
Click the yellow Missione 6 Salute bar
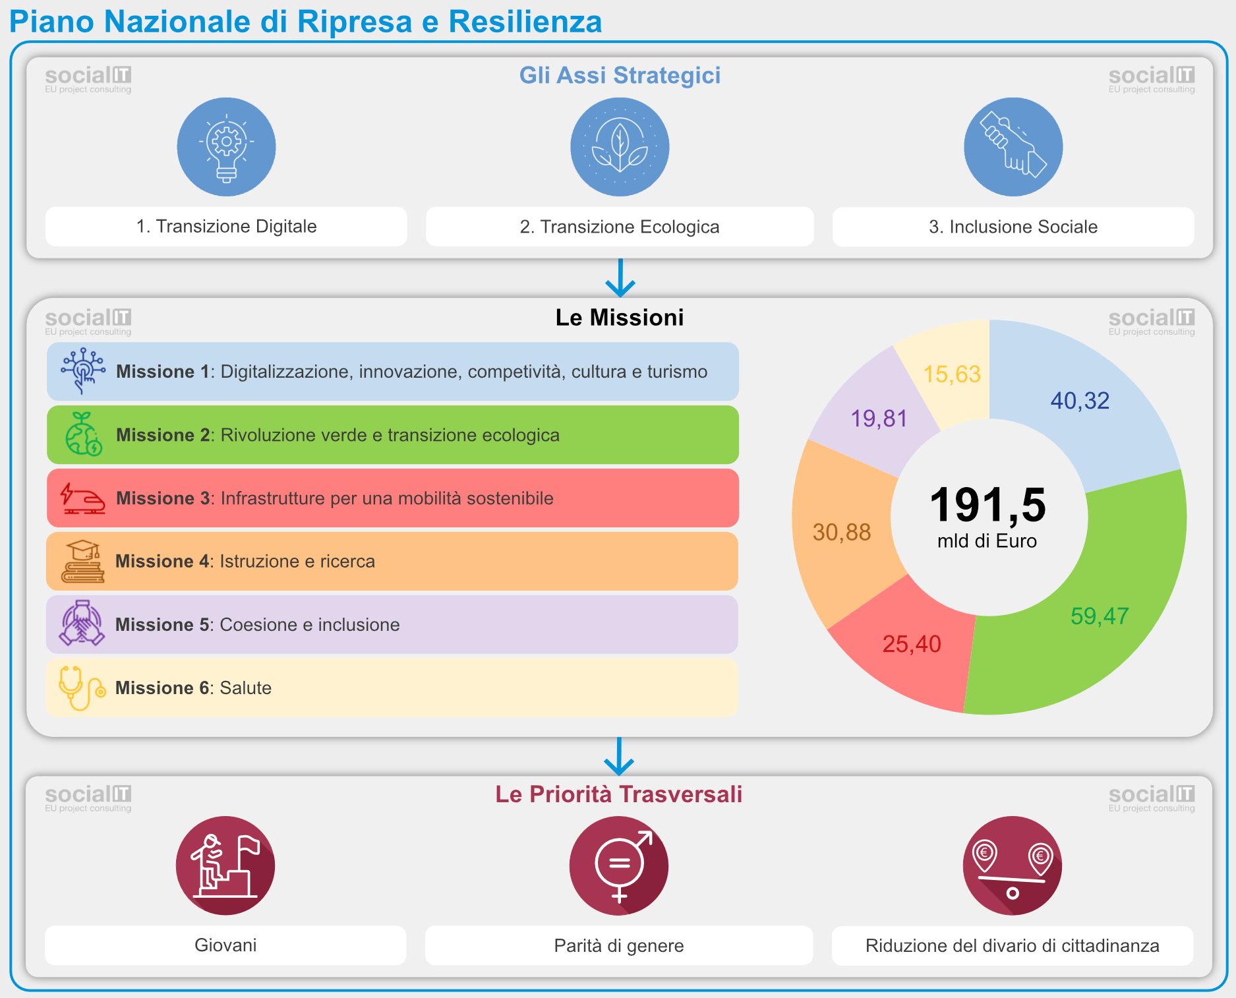coord(392,688)
